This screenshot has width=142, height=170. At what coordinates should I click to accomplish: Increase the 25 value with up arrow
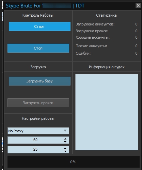(65, 148)
